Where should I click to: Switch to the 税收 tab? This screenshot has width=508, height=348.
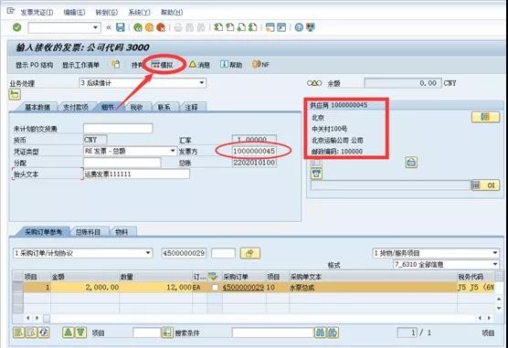pos(136,107)
